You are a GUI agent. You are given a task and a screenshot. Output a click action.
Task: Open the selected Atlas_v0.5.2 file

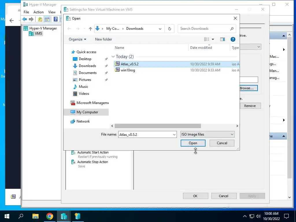[193, 143]
